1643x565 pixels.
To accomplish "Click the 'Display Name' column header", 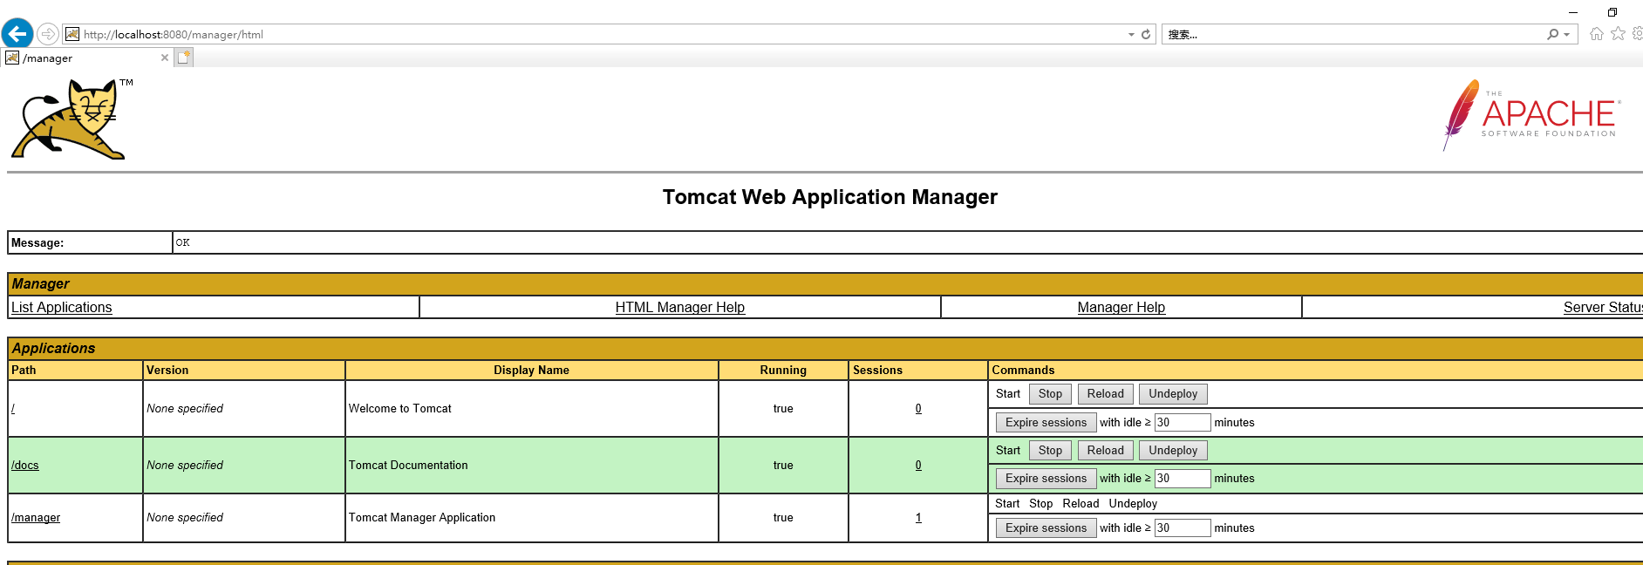I will pos(531,370).
